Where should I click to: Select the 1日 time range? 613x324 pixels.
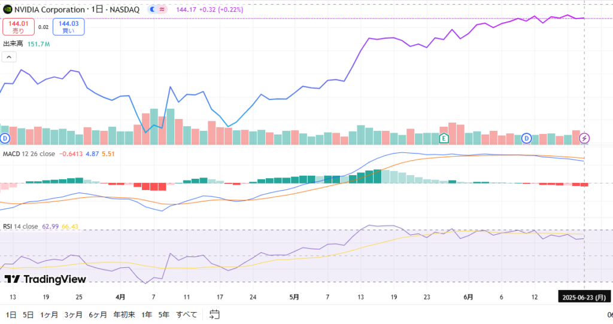(x=11, y=314)
